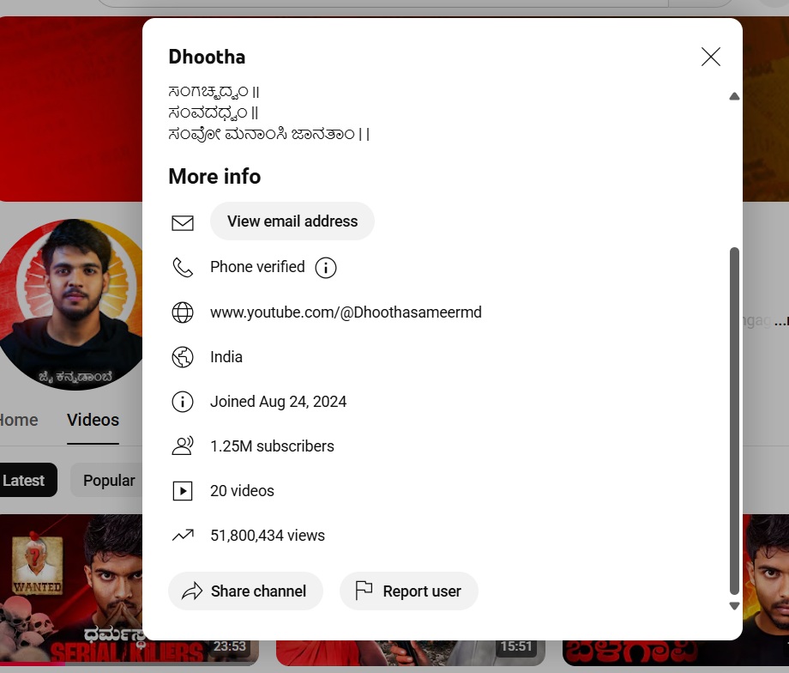This screenshot has width=789, height=673.
Task: Select the Popular filter chip
Action: 108,481
